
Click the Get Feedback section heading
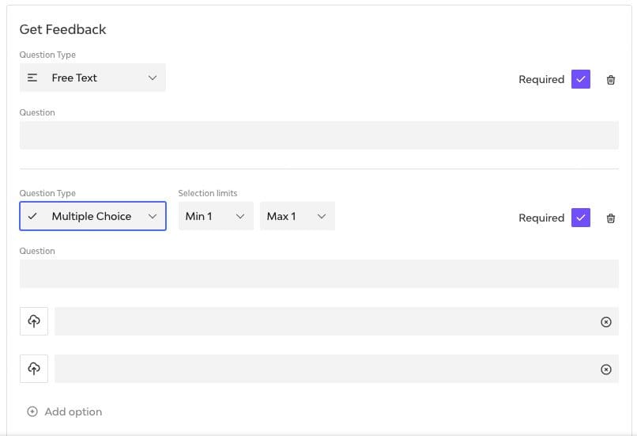pos(63,29)
